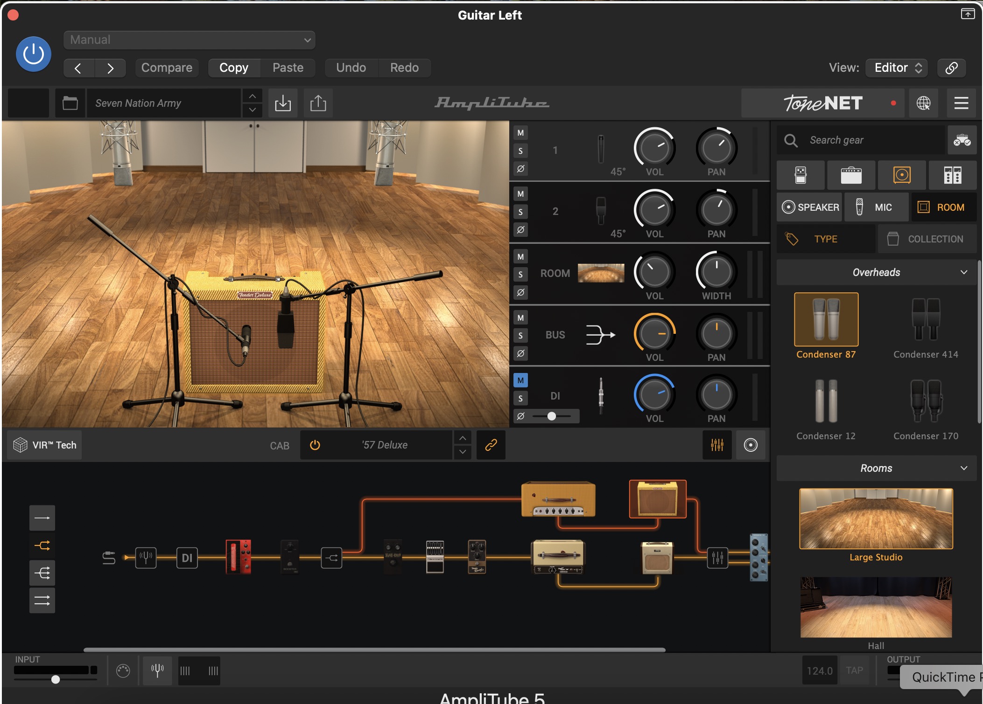This screenshot has height=704, width=983.
Task: Toggle the '57 Deluxe cab power
Action: point(315,445)
